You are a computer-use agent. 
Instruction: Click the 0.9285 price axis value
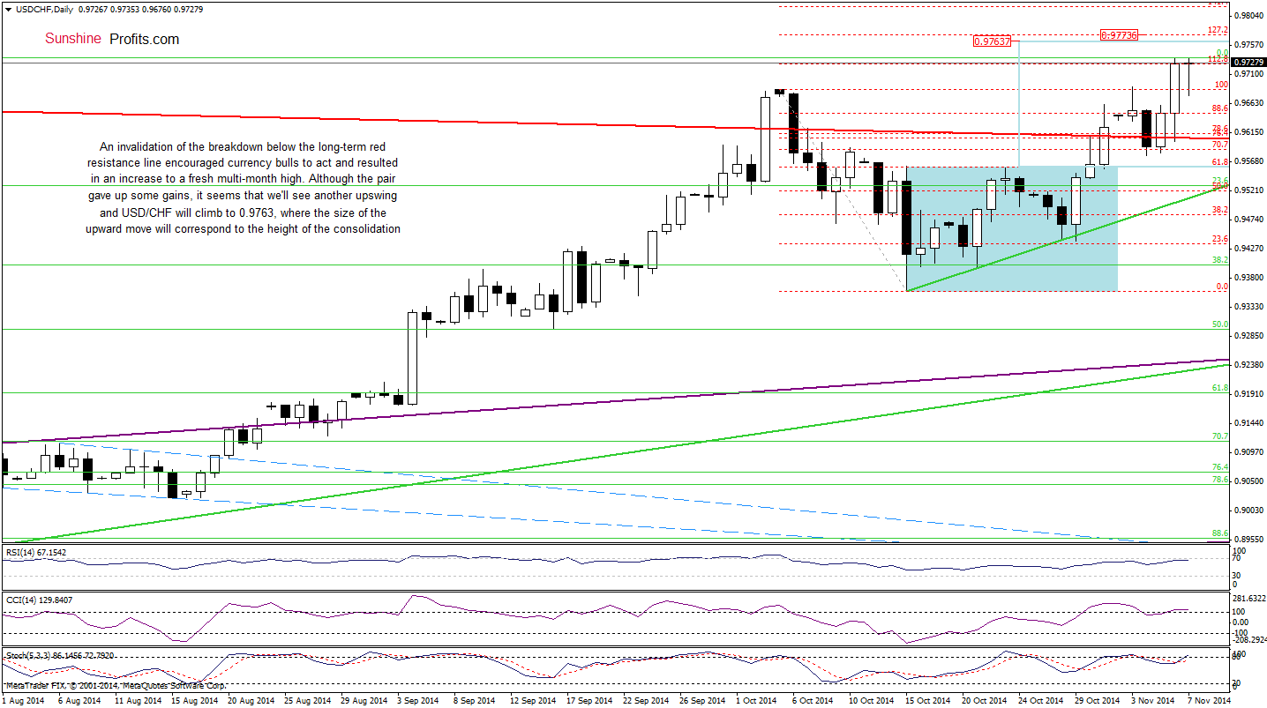pos(1249,336)
